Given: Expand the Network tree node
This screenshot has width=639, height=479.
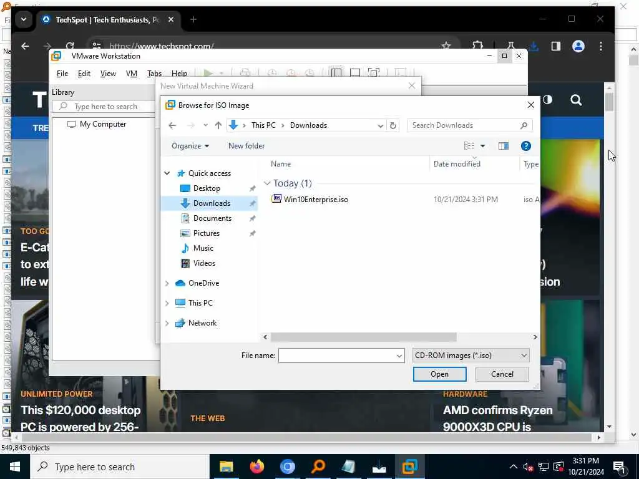Looking at the screenshot, I should (x=167, y=323).
